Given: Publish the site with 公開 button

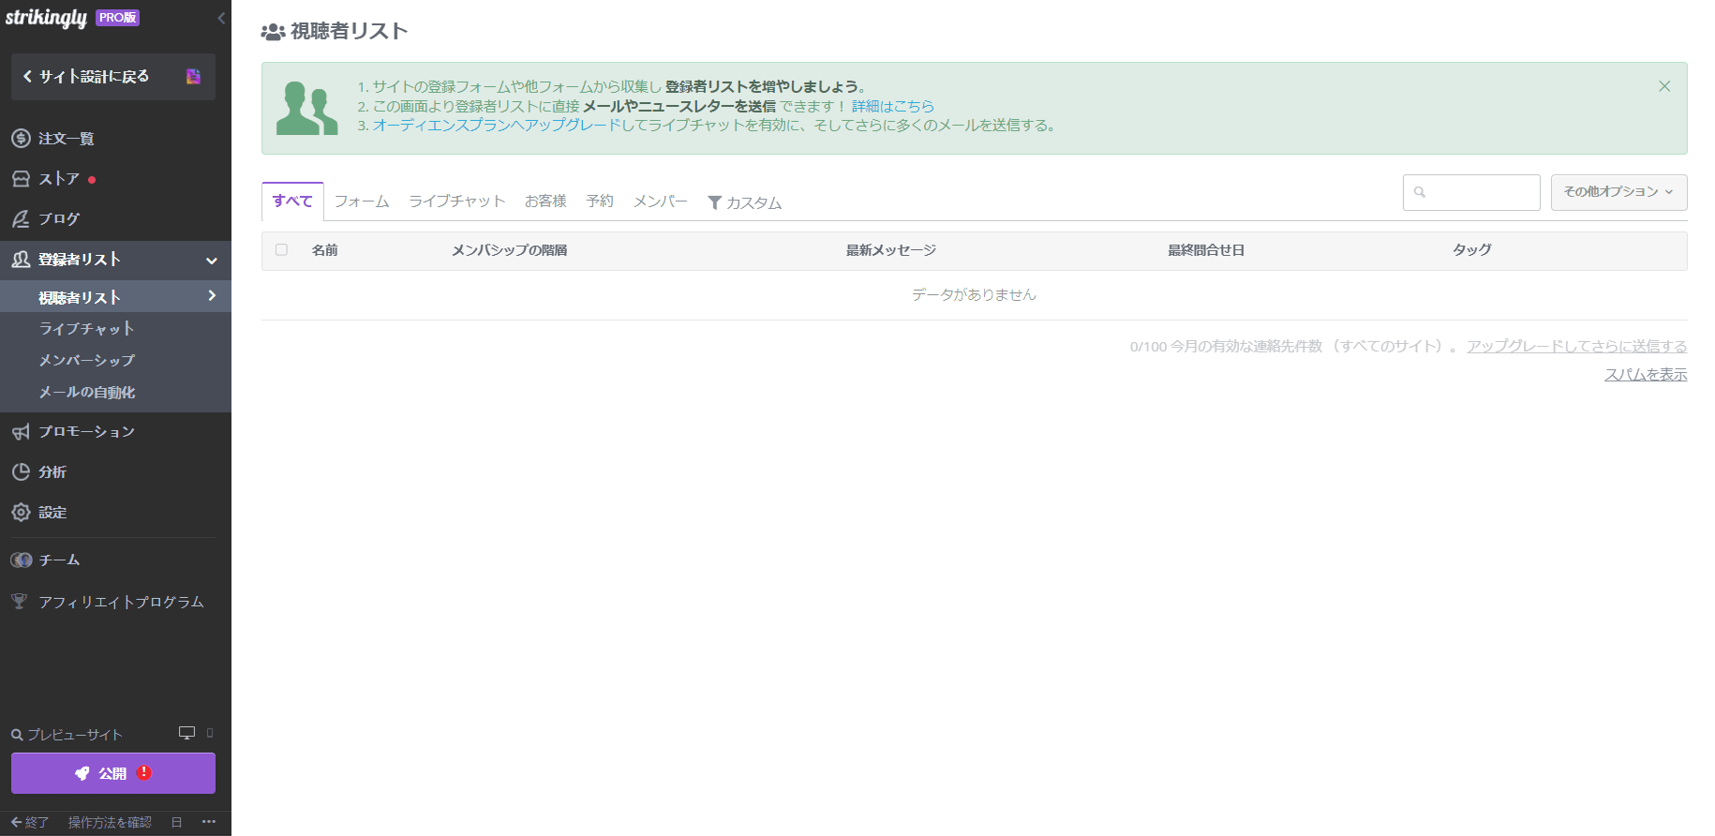Looking at the screenshot, I should tap(113, 773).
